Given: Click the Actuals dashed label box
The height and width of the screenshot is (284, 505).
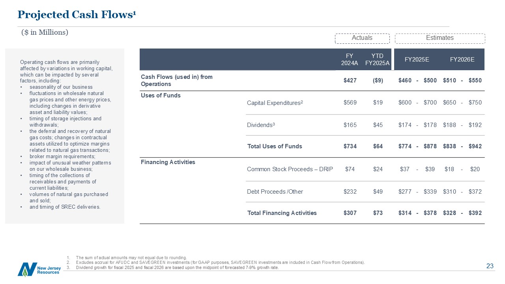Looking at the screenshot, I should tap(362, 38).
